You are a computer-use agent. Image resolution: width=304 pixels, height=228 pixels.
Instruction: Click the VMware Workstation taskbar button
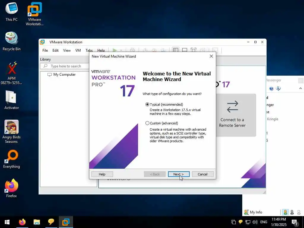point(66,222)
